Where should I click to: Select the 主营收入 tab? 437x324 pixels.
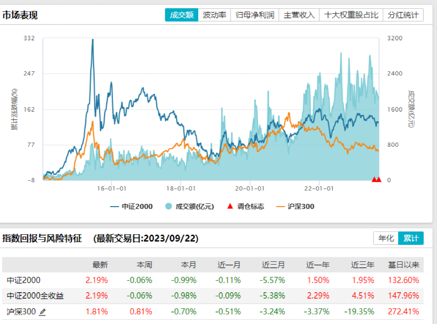[300, 14]
